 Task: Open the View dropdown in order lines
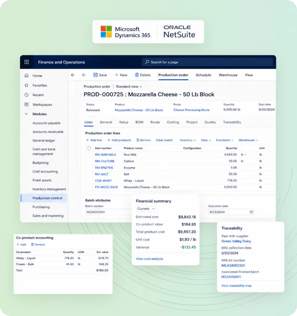pyautogui.click(x=206, y=140)
